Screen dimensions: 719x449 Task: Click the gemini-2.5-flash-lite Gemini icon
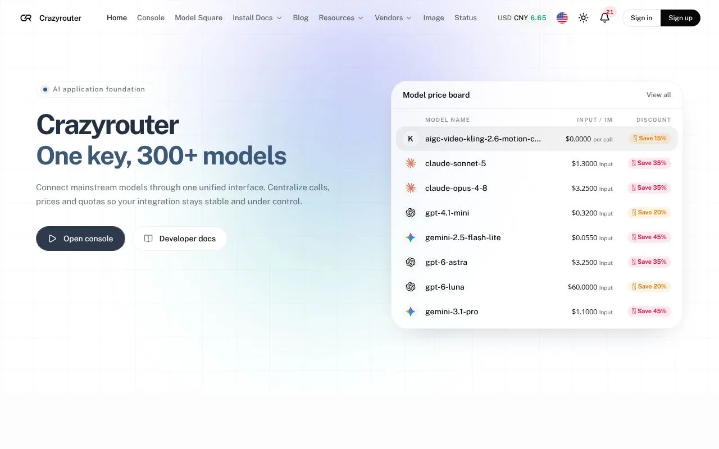pos(411,237)
